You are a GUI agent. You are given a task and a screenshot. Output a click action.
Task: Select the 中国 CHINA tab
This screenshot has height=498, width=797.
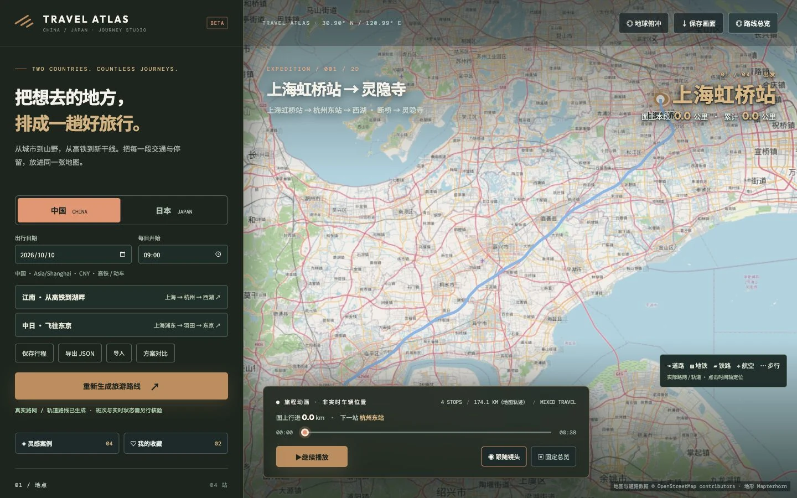point(69,211)
